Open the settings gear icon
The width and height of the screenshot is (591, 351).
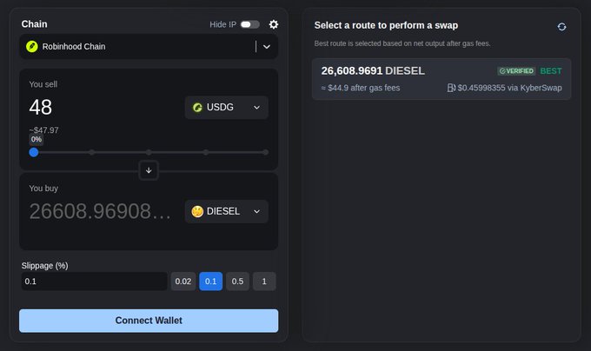(274, 24)
